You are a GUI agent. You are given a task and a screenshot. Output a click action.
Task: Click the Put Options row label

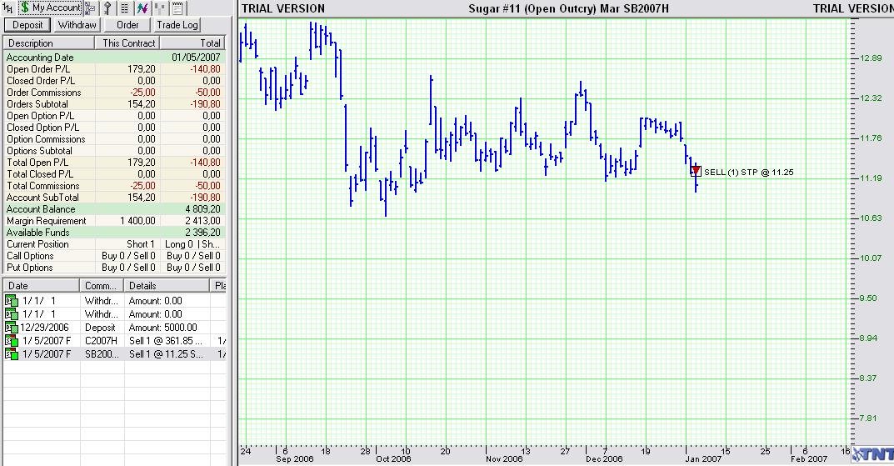[29, 268]
